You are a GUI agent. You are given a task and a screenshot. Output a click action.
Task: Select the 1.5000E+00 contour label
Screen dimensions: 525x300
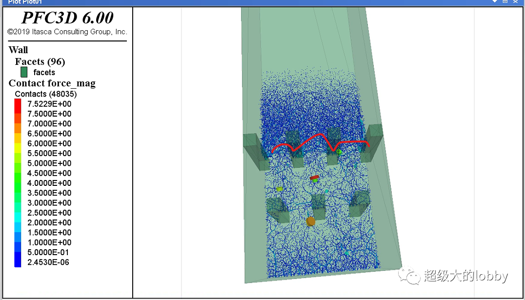pyautogui.click(x=49, y=232)
